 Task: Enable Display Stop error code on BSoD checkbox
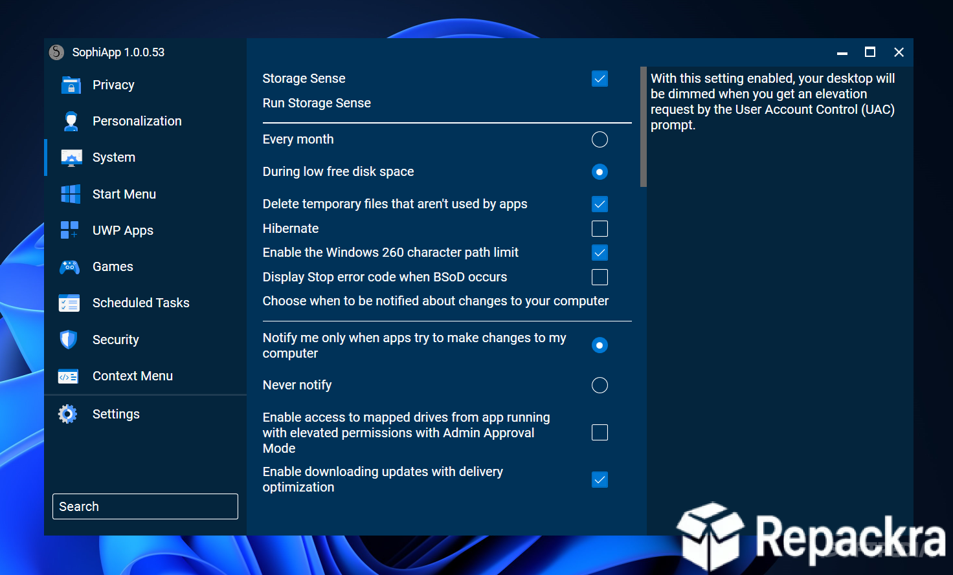click(600, 277)
